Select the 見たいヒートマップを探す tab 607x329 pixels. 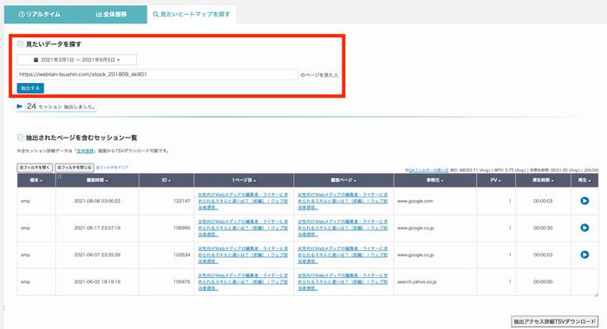coord(192,15)
